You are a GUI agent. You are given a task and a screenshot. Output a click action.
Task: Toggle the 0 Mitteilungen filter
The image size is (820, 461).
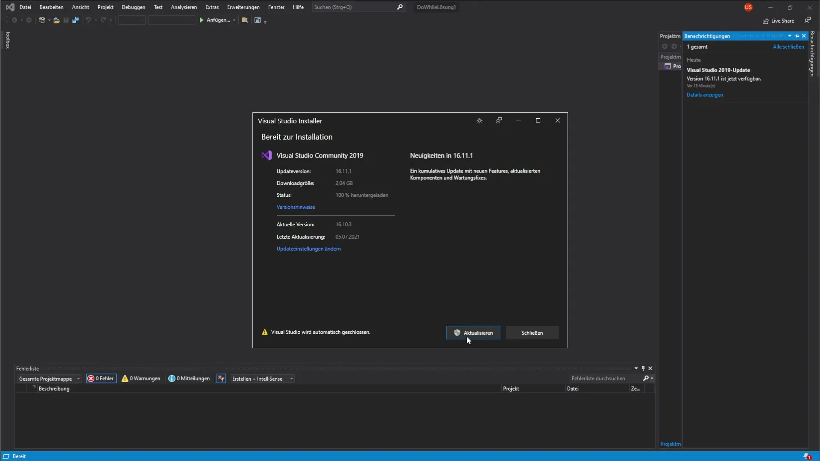[189, 379]
